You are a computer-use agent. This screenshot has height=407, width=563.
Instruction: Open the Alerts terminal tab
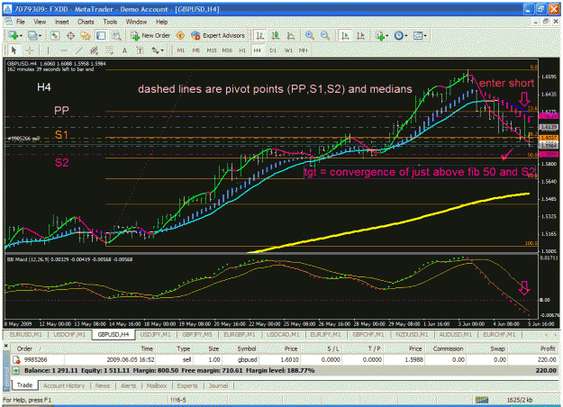click(x=128, y=385)
